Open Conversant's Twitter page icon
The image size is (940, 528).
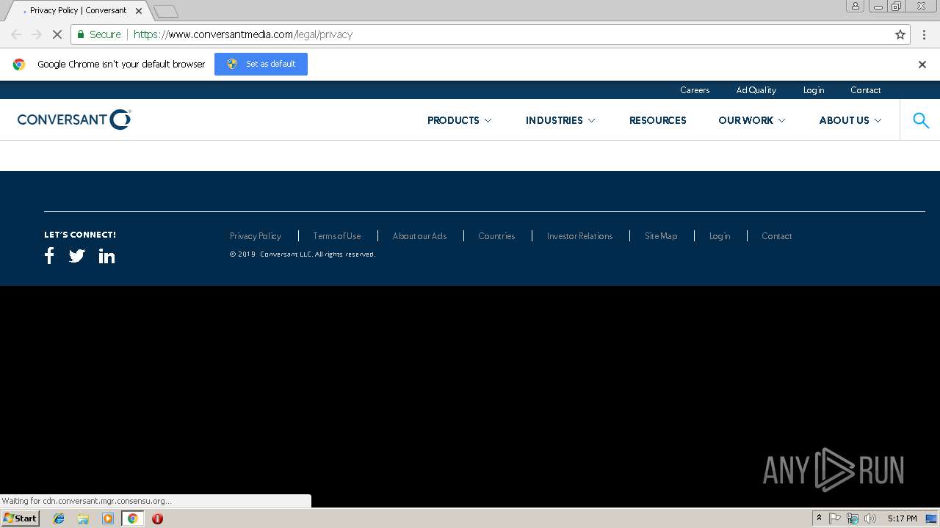[77, 256]
